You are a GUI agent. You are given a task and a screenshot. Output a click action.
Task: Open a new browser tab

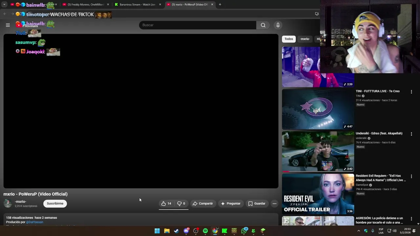tap(220, 5)
